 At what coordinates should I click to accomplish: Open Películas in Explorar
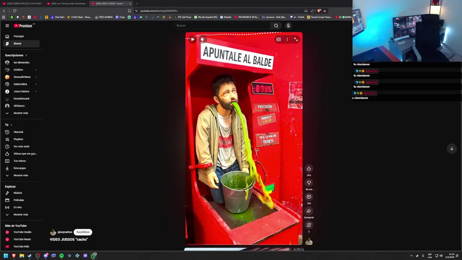(21, 200)
